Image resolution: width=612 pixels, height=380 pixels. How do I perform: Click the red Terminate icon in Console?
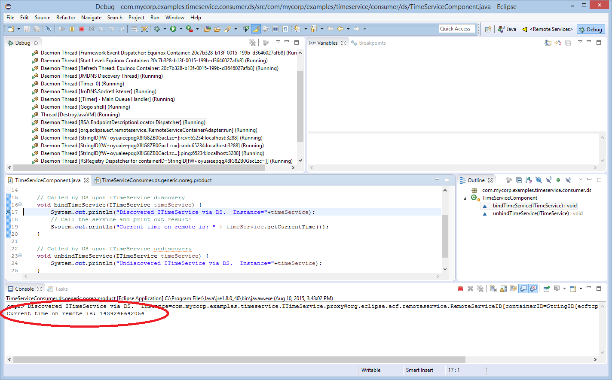point(460,289)
